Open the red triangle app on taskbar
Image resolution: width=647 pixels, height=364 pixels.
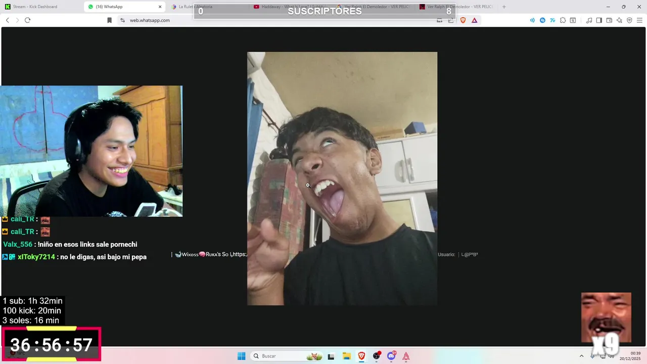coord(406,356)
